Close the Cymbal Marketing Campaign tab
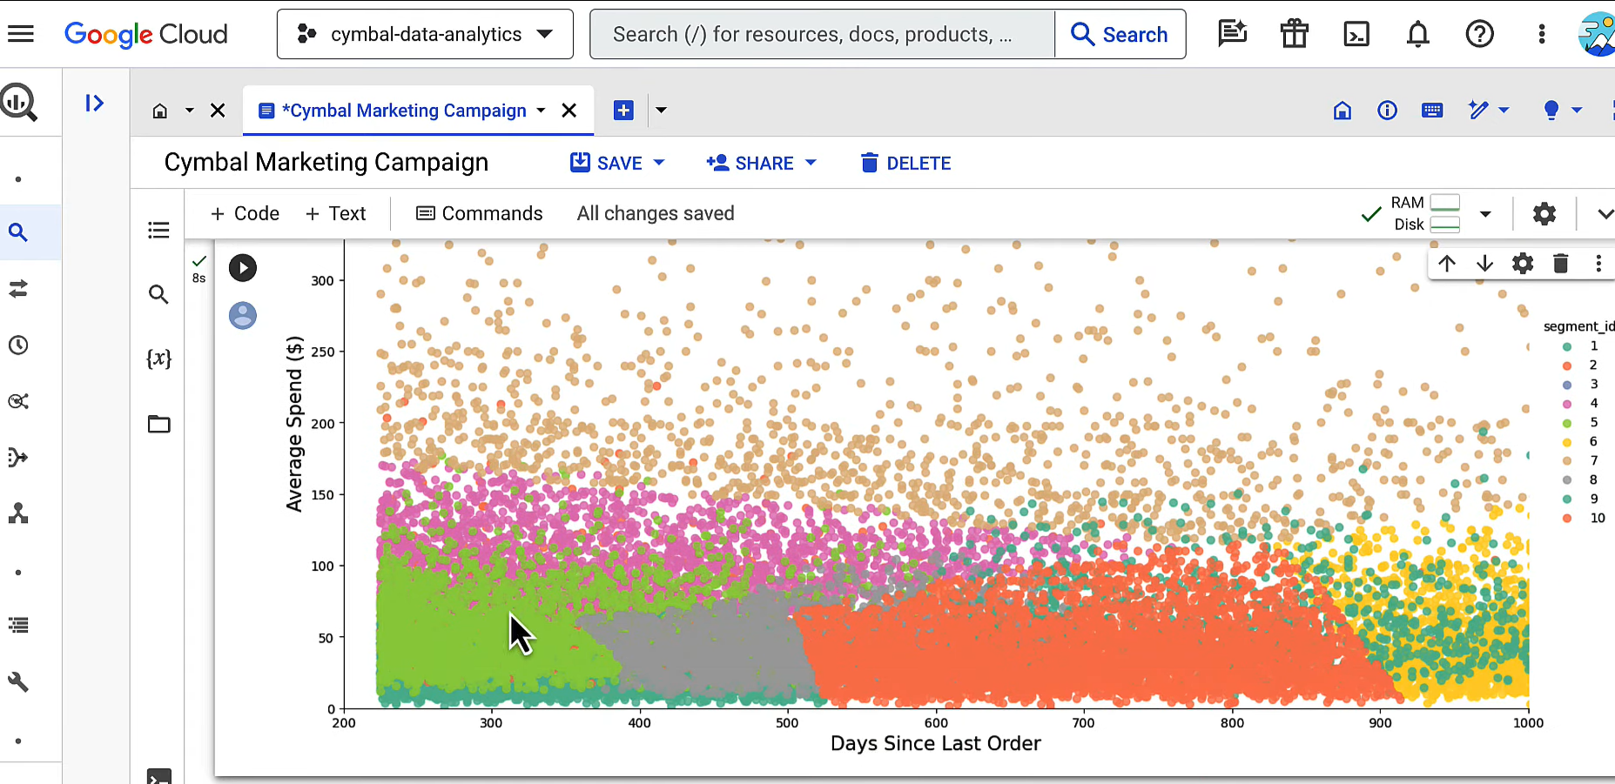Screen dimensions: 1615x784 click(x=569, y=111)
